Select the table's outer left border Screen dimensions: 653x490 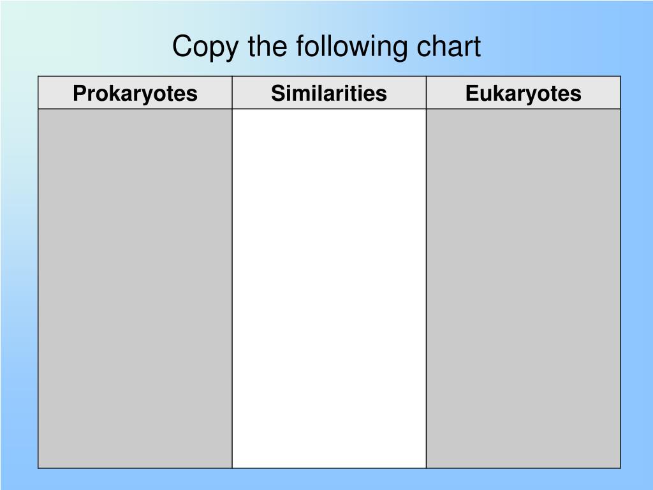(x=38, y=272)
